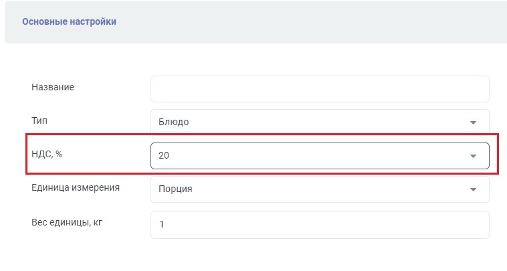Click the Название text input field
The height and width of the screenshot is (271, 507).
[x=320, y=89]
